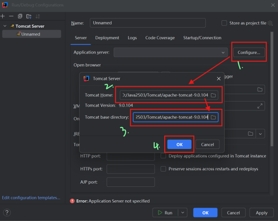Screen dimensions: 278x221
Task: Switch to the Logs tab
Action: 132,38
